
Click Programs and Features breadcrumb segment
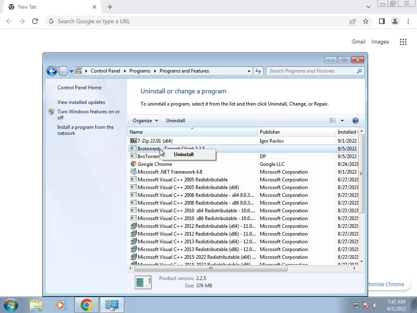(184, 71)
